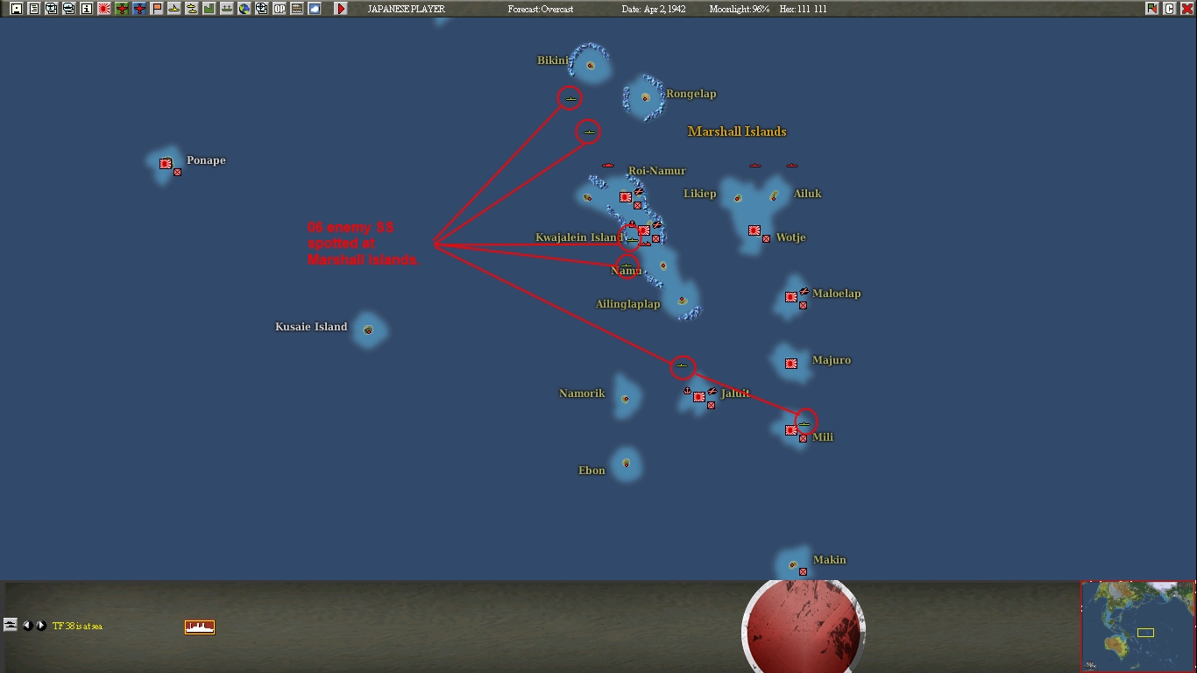Click the 'Forecast: Overcast' text
This screenshot has height=673, width=1197.
click(x=541, y=9)
